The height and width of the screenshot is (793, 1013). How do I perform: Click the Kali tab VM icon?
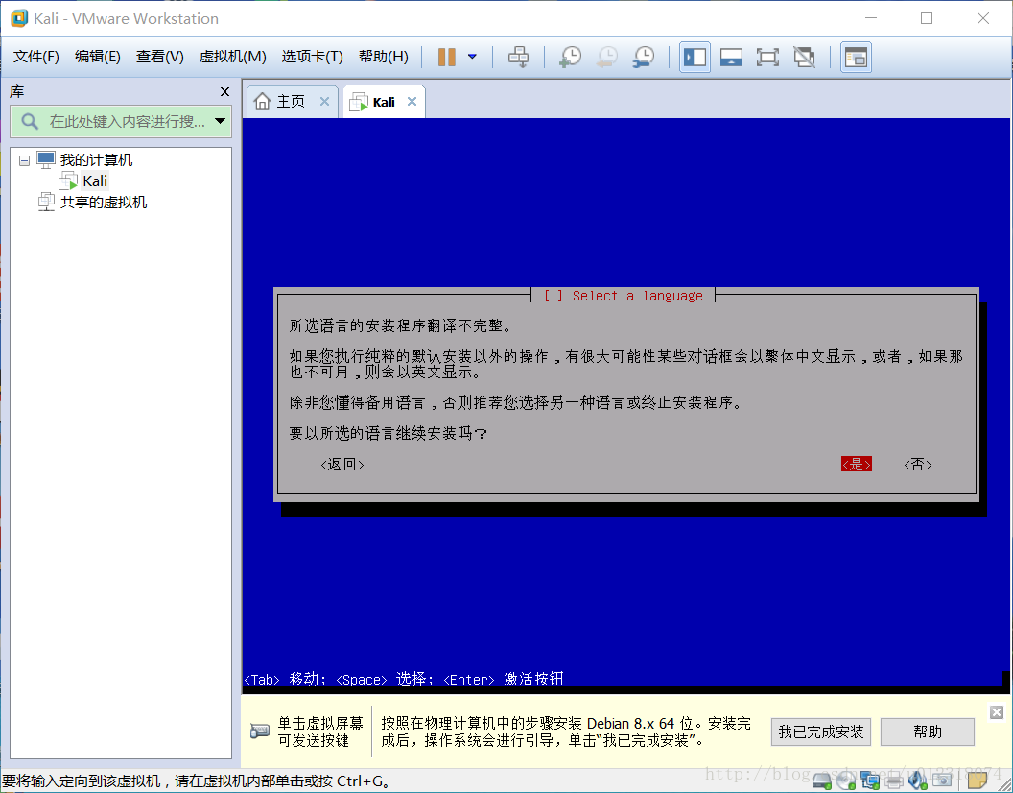point(359,102)
